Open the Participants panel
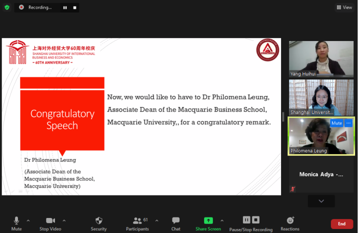 [x=137, y=223]
